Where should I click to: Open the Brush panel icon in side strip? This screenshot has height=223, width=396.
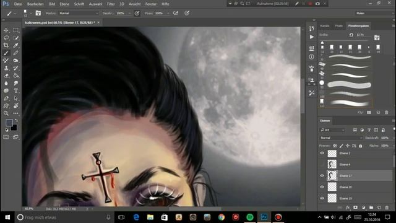tap(312, 69)
